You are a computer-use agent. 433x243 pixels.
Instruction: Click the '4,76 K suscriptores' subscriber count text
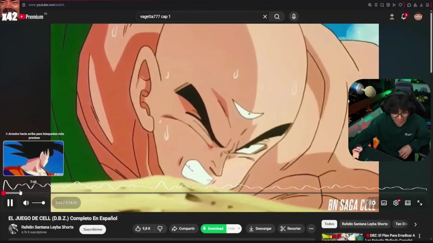point(33,233)
